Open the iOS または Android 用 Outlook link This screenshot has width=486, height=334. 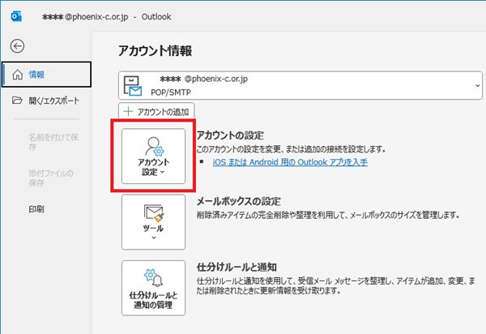pyautogui.click(x=290, y=162)
